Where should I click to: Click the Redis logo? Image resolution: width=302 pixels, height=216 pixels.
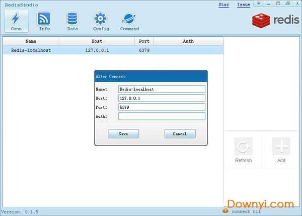[276, 20]
